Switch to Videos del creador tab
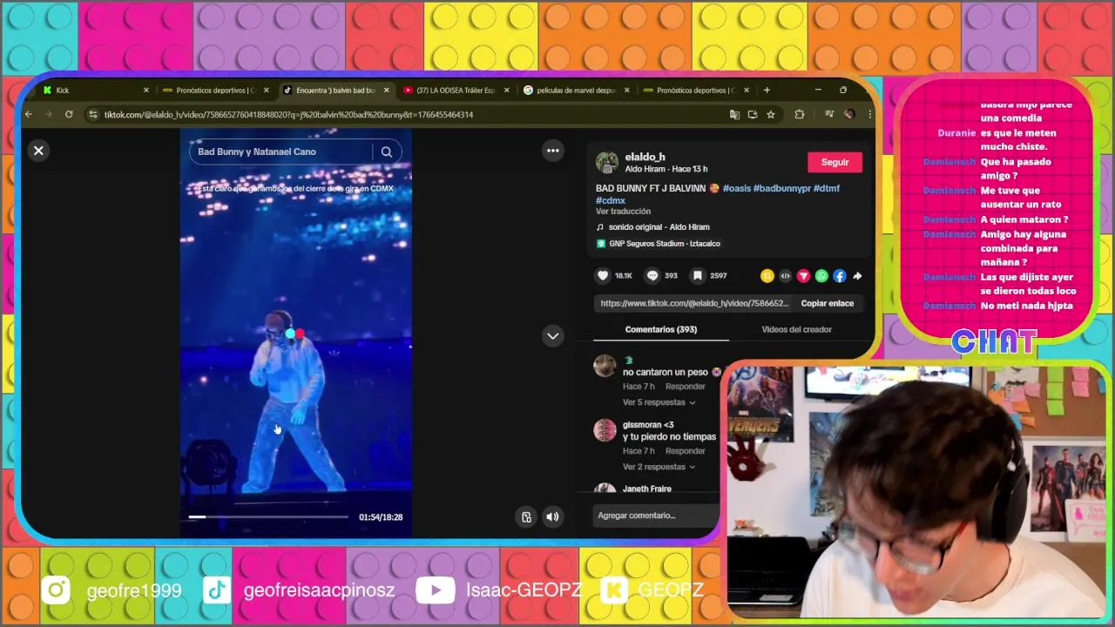The width and height of the screenshot is (1115, 627). pyautogui.click(x=796, y=329)
